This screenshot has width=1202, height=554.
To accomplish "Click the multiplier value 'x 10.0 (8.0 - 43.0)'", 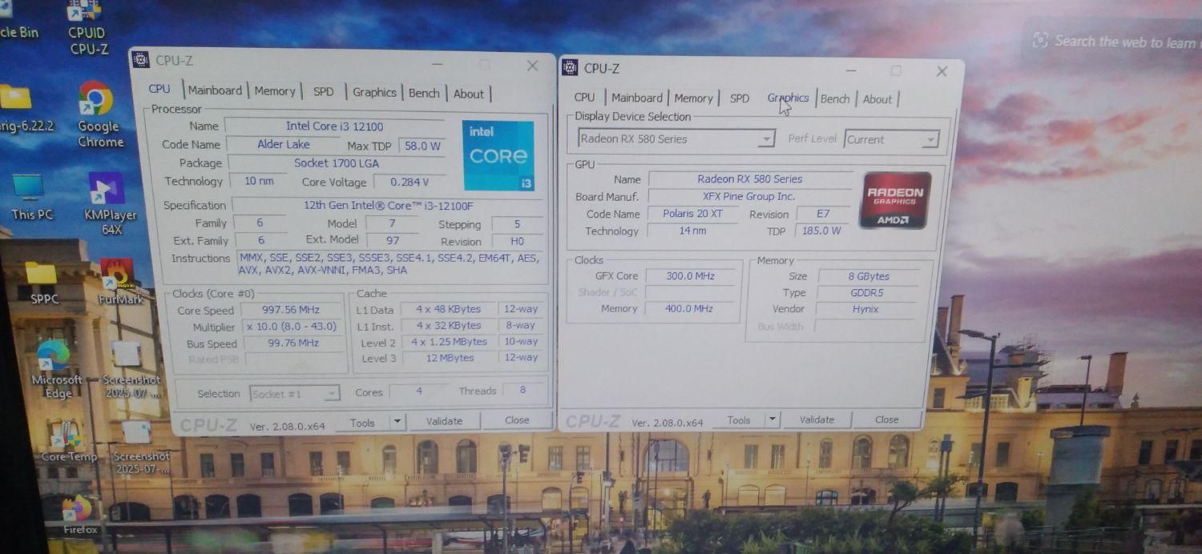I will 291,327.
